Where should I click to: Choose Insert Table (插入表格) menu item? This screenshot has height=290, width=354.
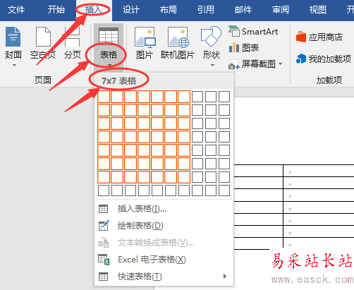[x=164, y=209]
